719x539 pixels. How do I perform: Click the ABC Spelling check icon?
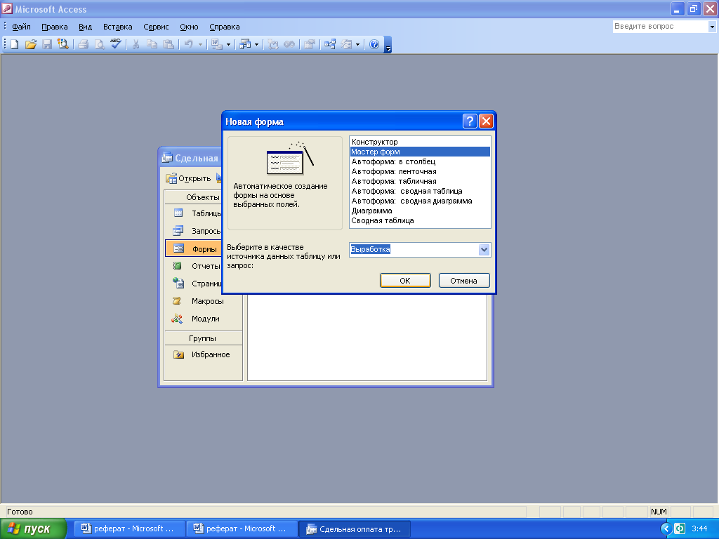[x=116, y=44]
